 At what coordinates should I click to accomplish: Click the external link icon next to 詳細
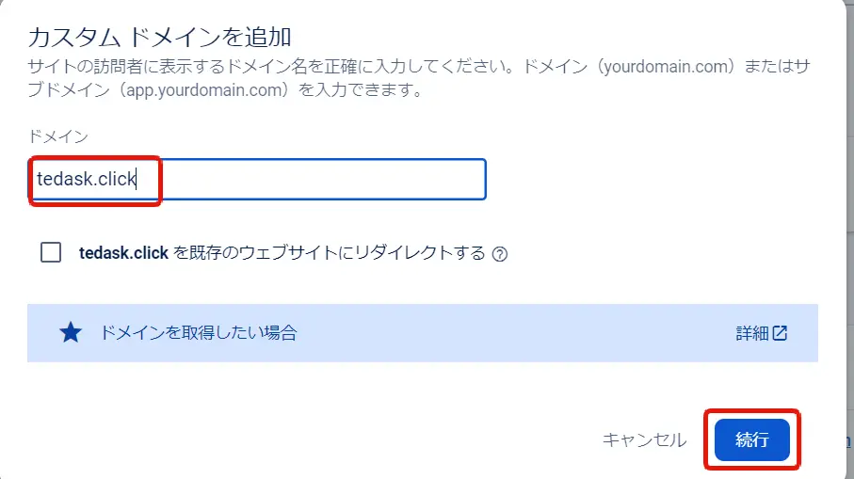pyautogui.click(x=780, y=332)
